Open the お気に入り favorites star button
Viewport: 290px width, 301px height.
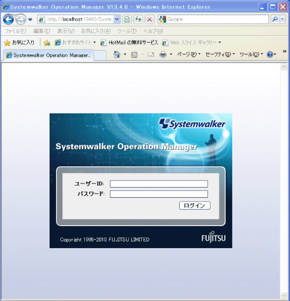click(19, 43)
